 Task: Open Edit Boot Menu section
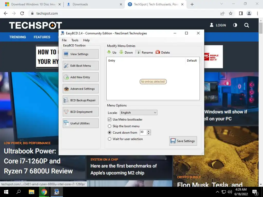[x=80, y=65]
